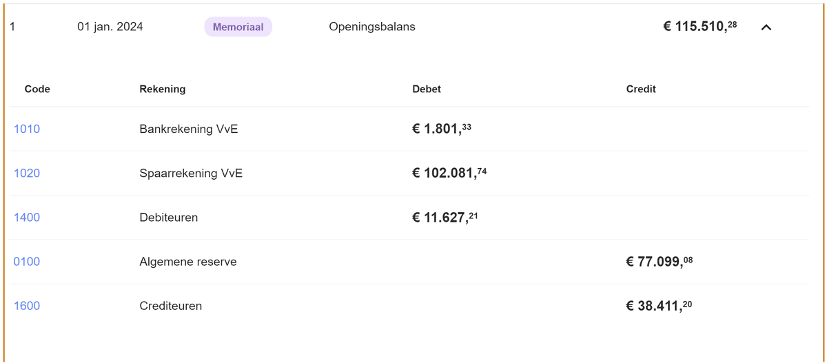Open account code 1010 link

tap(27, 129)
